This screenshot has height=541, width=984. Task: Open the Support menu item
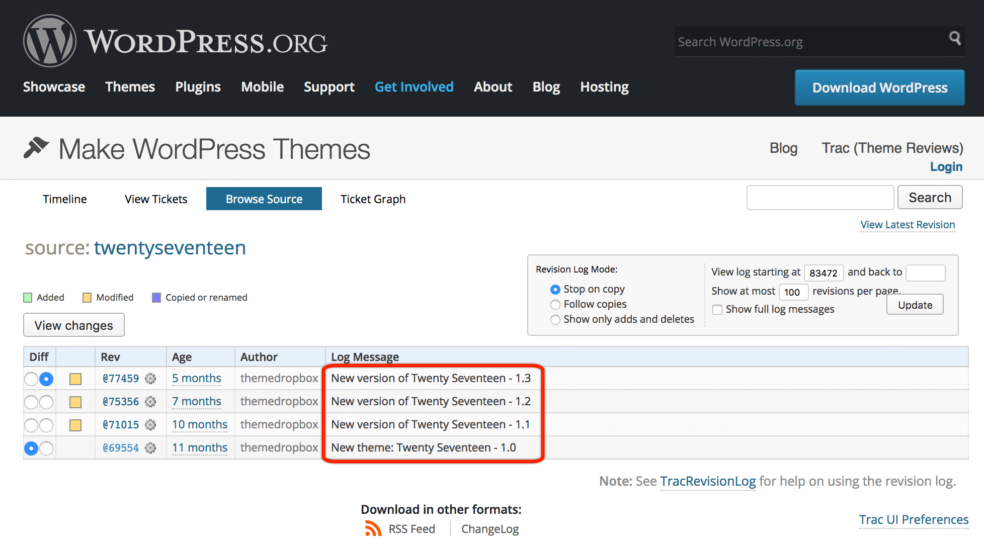click(x=329, y=87)
